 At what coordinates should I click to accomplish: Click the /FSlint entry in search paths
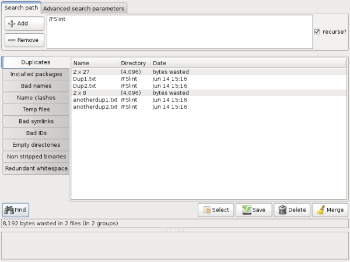[x=57, y=20]
